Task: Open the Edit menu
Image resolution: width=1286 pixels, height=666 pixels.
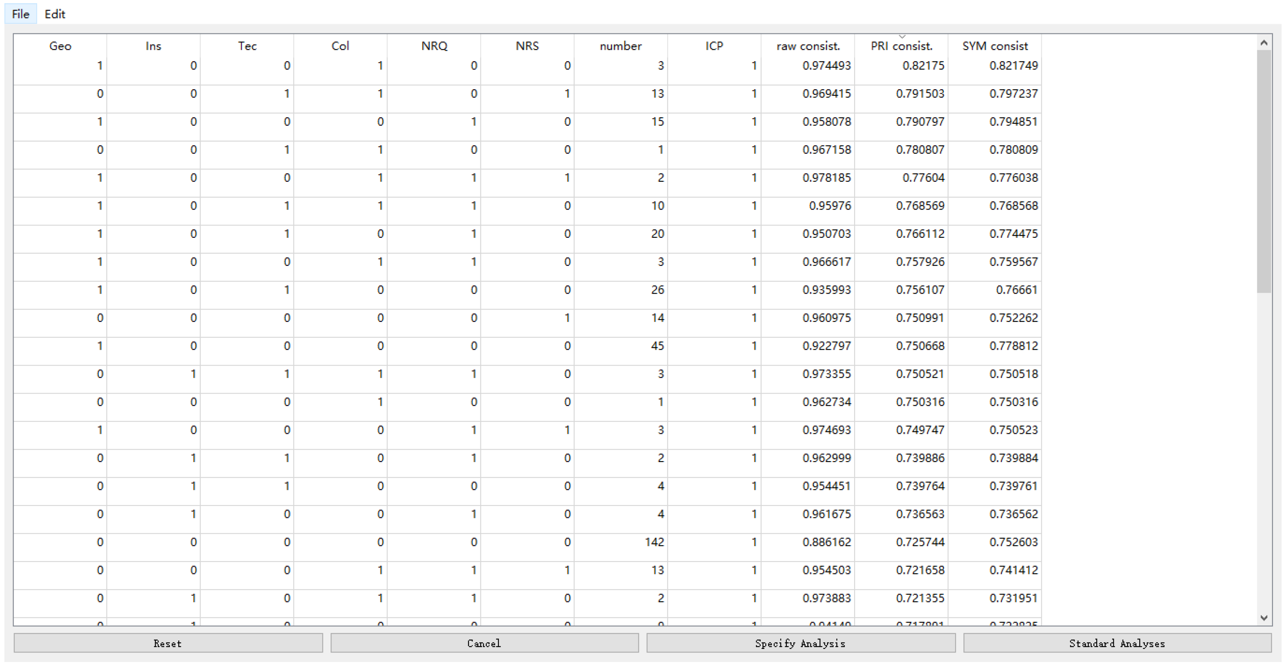Action: click(x=54, y=14)
